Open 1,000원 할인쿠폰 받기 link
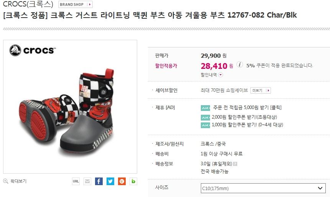330x197 pixels. pyautogui.click(x=247, y=125)
